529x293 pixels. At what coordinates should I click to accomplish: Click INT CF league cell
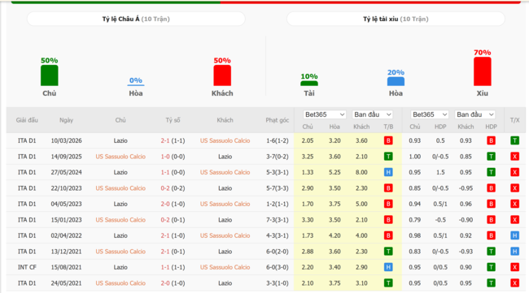pyautogui.click(x=27, y=267)
